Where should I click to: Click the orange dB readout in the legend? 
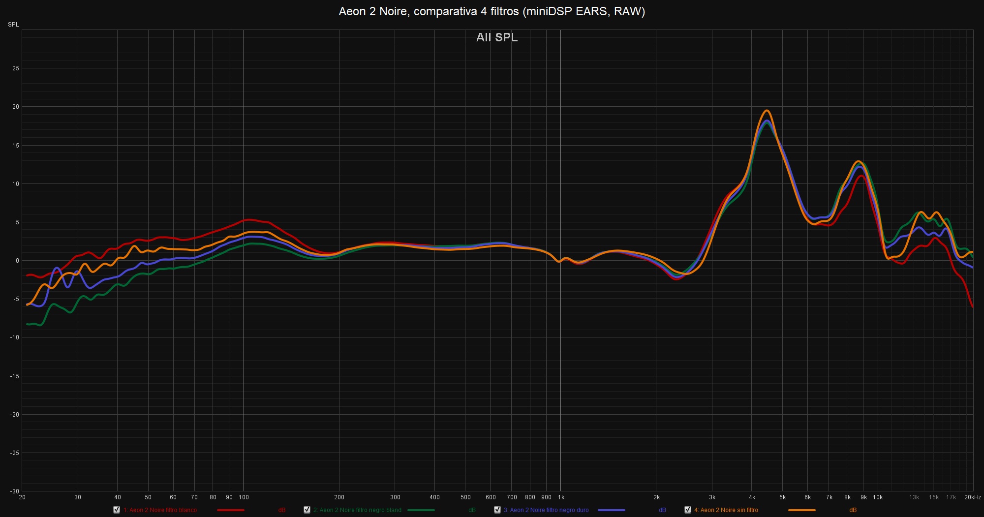coord(853,510)
